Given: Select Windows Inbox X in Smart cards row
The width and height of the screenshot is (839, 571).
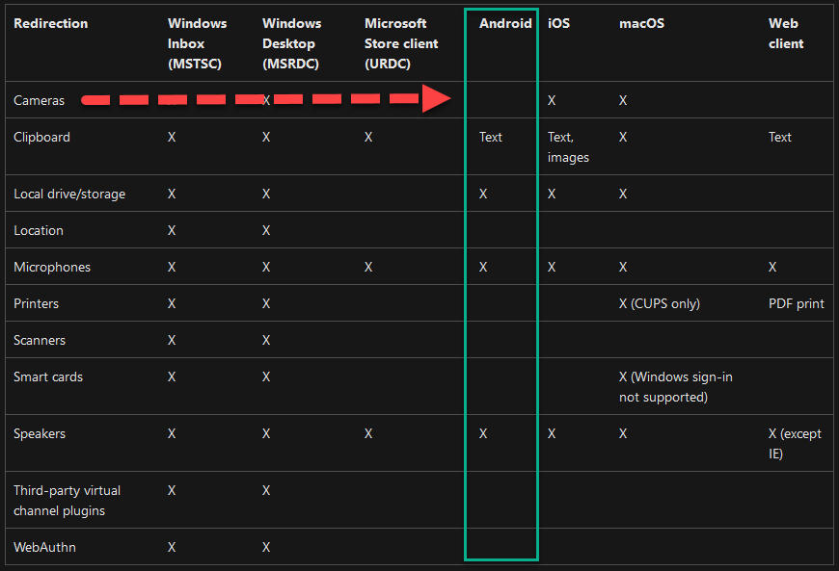Looking at the screenshot, I should point(172,377).
